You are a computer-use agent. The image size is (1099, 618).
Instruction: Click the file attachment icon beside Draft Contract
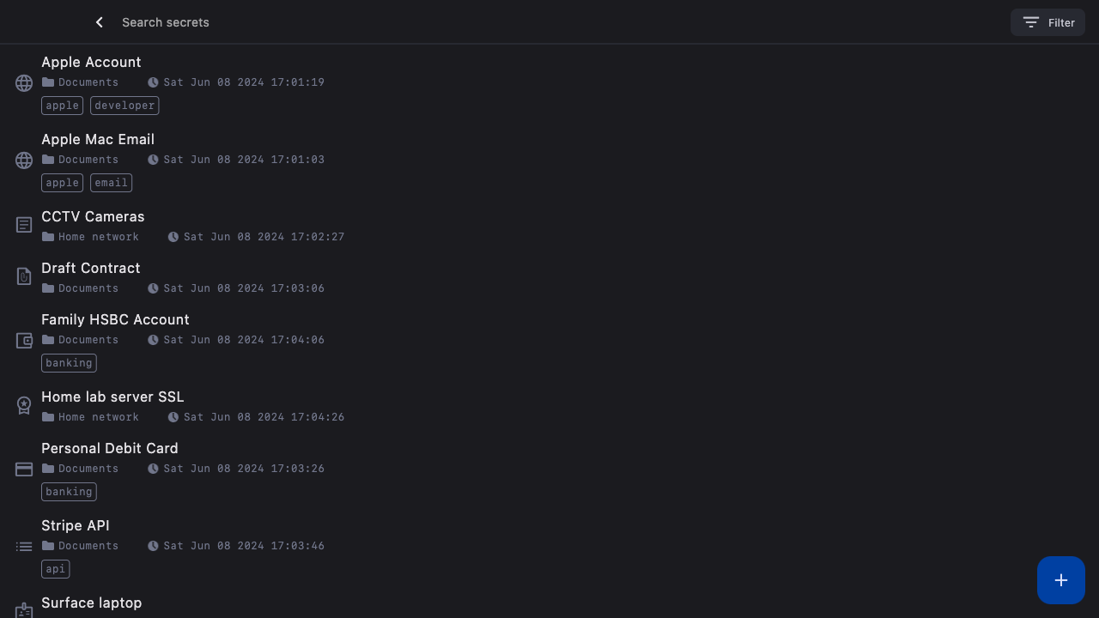click(x=24, y=276)
